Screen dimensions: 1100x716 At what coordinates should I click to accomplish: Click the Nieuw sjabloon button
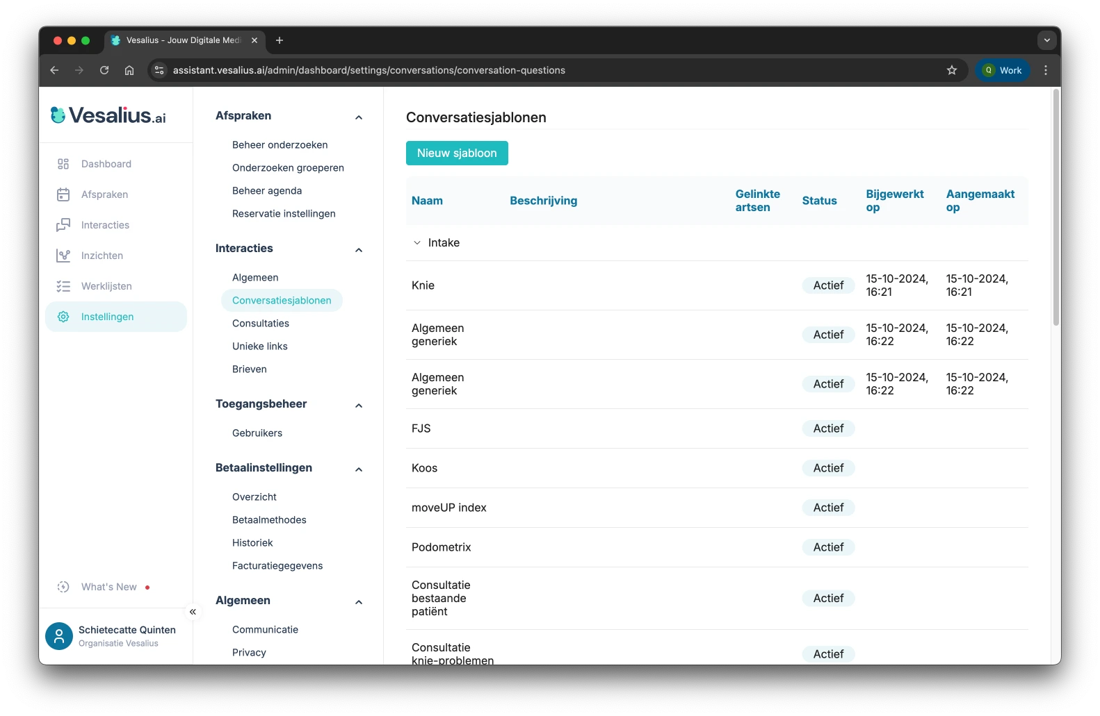pos(457,153)
